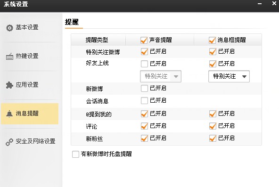Select the 消息提醒 section
Image resolution: width=279 pixels, height=187 pixels.
(30, 114)
